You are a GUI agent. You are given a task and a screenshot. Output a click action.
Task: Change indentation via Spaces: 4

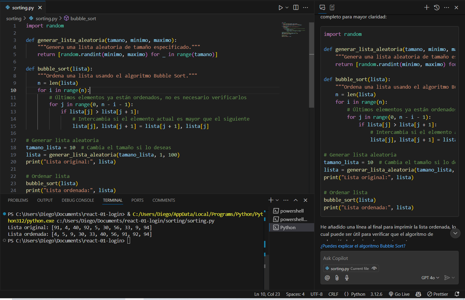tap(295, 294)
